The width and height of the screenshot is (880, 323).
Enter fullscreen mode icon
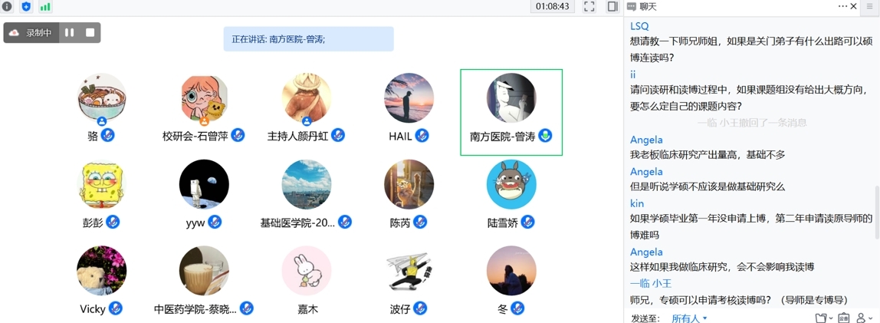pos(589,7)
